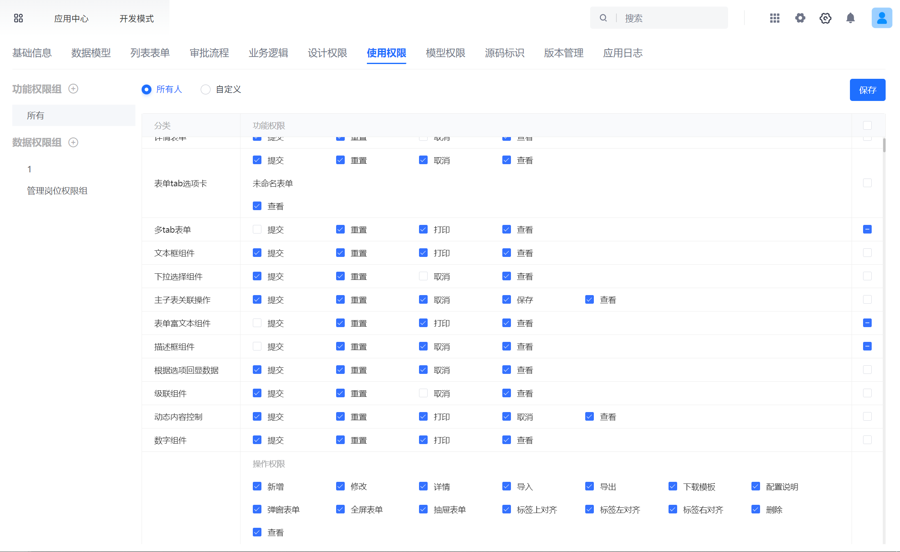
Task: Click the table's vertical scrollbar thumb
Action: (884, 145)
